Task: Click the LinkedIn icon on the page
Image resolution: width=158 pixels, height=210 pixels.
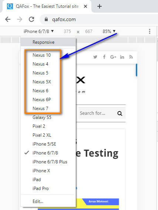Action: point(122,57)
